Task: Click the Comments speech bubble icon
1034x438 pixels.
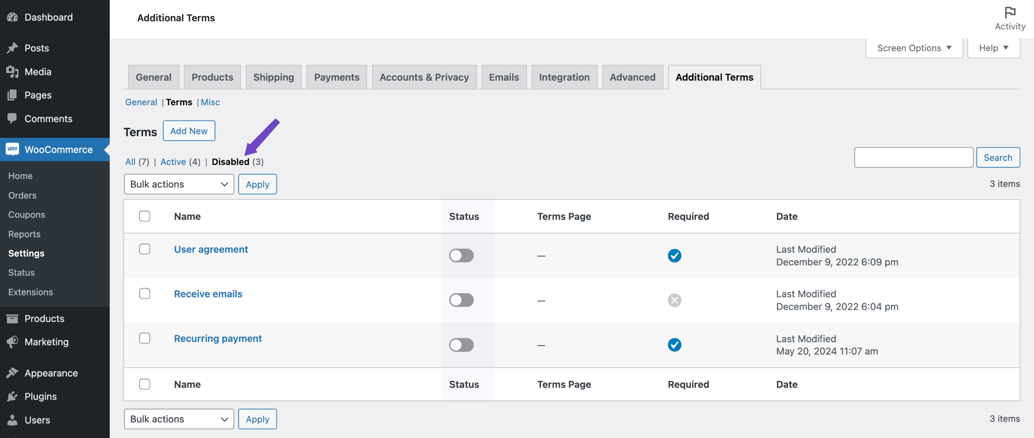Action: (12, 118)
